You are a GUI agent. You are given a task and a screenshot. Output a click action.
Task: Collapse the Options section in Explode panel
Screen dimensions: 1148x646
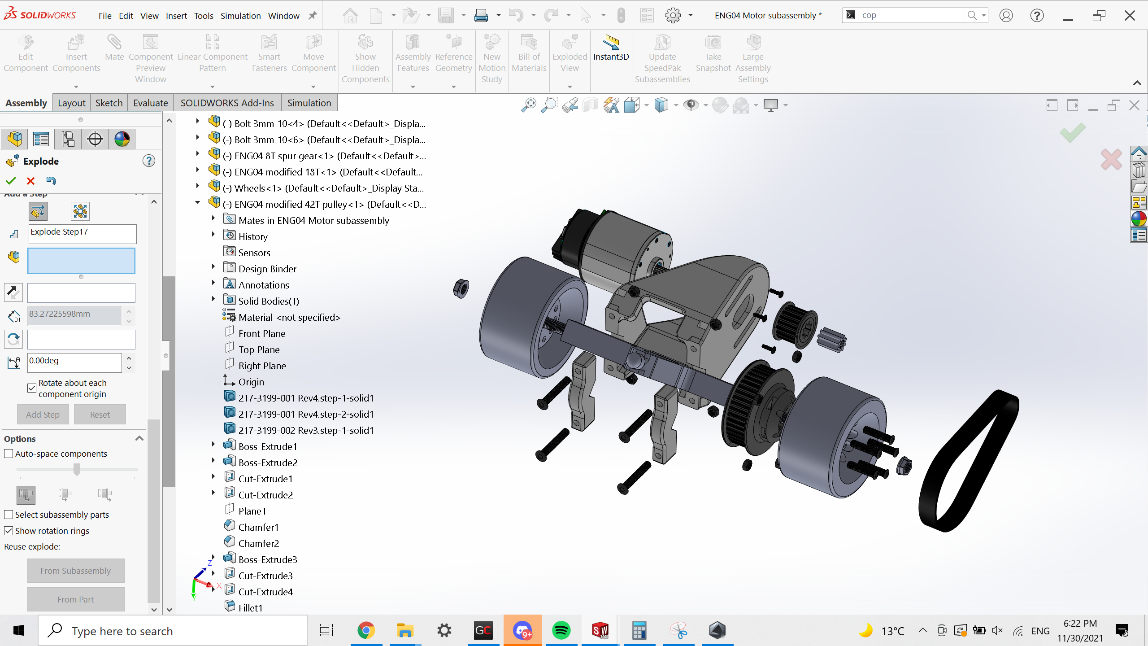coord(139,438)
